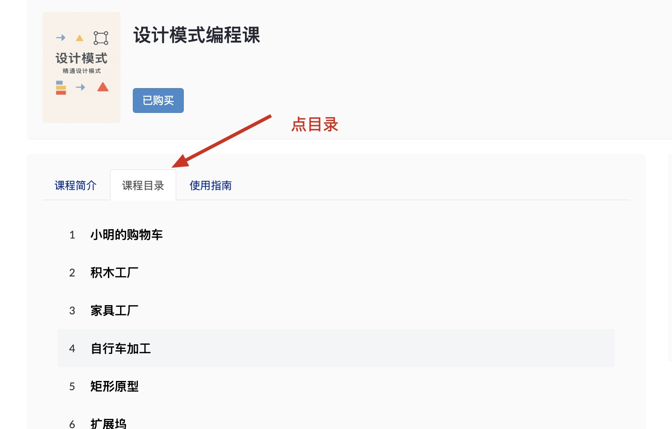
Task: Open the 课程简介 tab
Action: [x=76, y=185]
